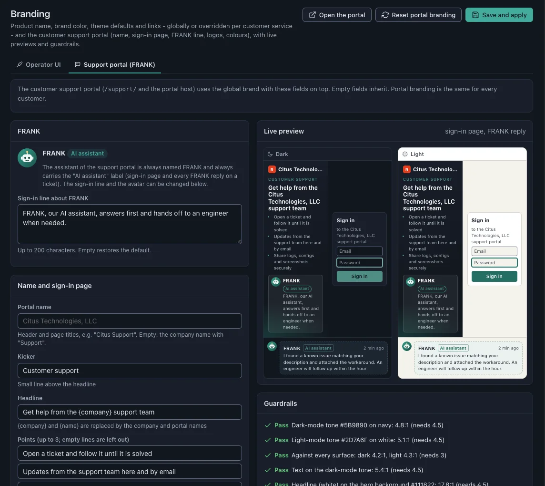Click the chat icon on the Support portal tab
The width and height of the screenshot is (545, 486).
tap(78, 64)
